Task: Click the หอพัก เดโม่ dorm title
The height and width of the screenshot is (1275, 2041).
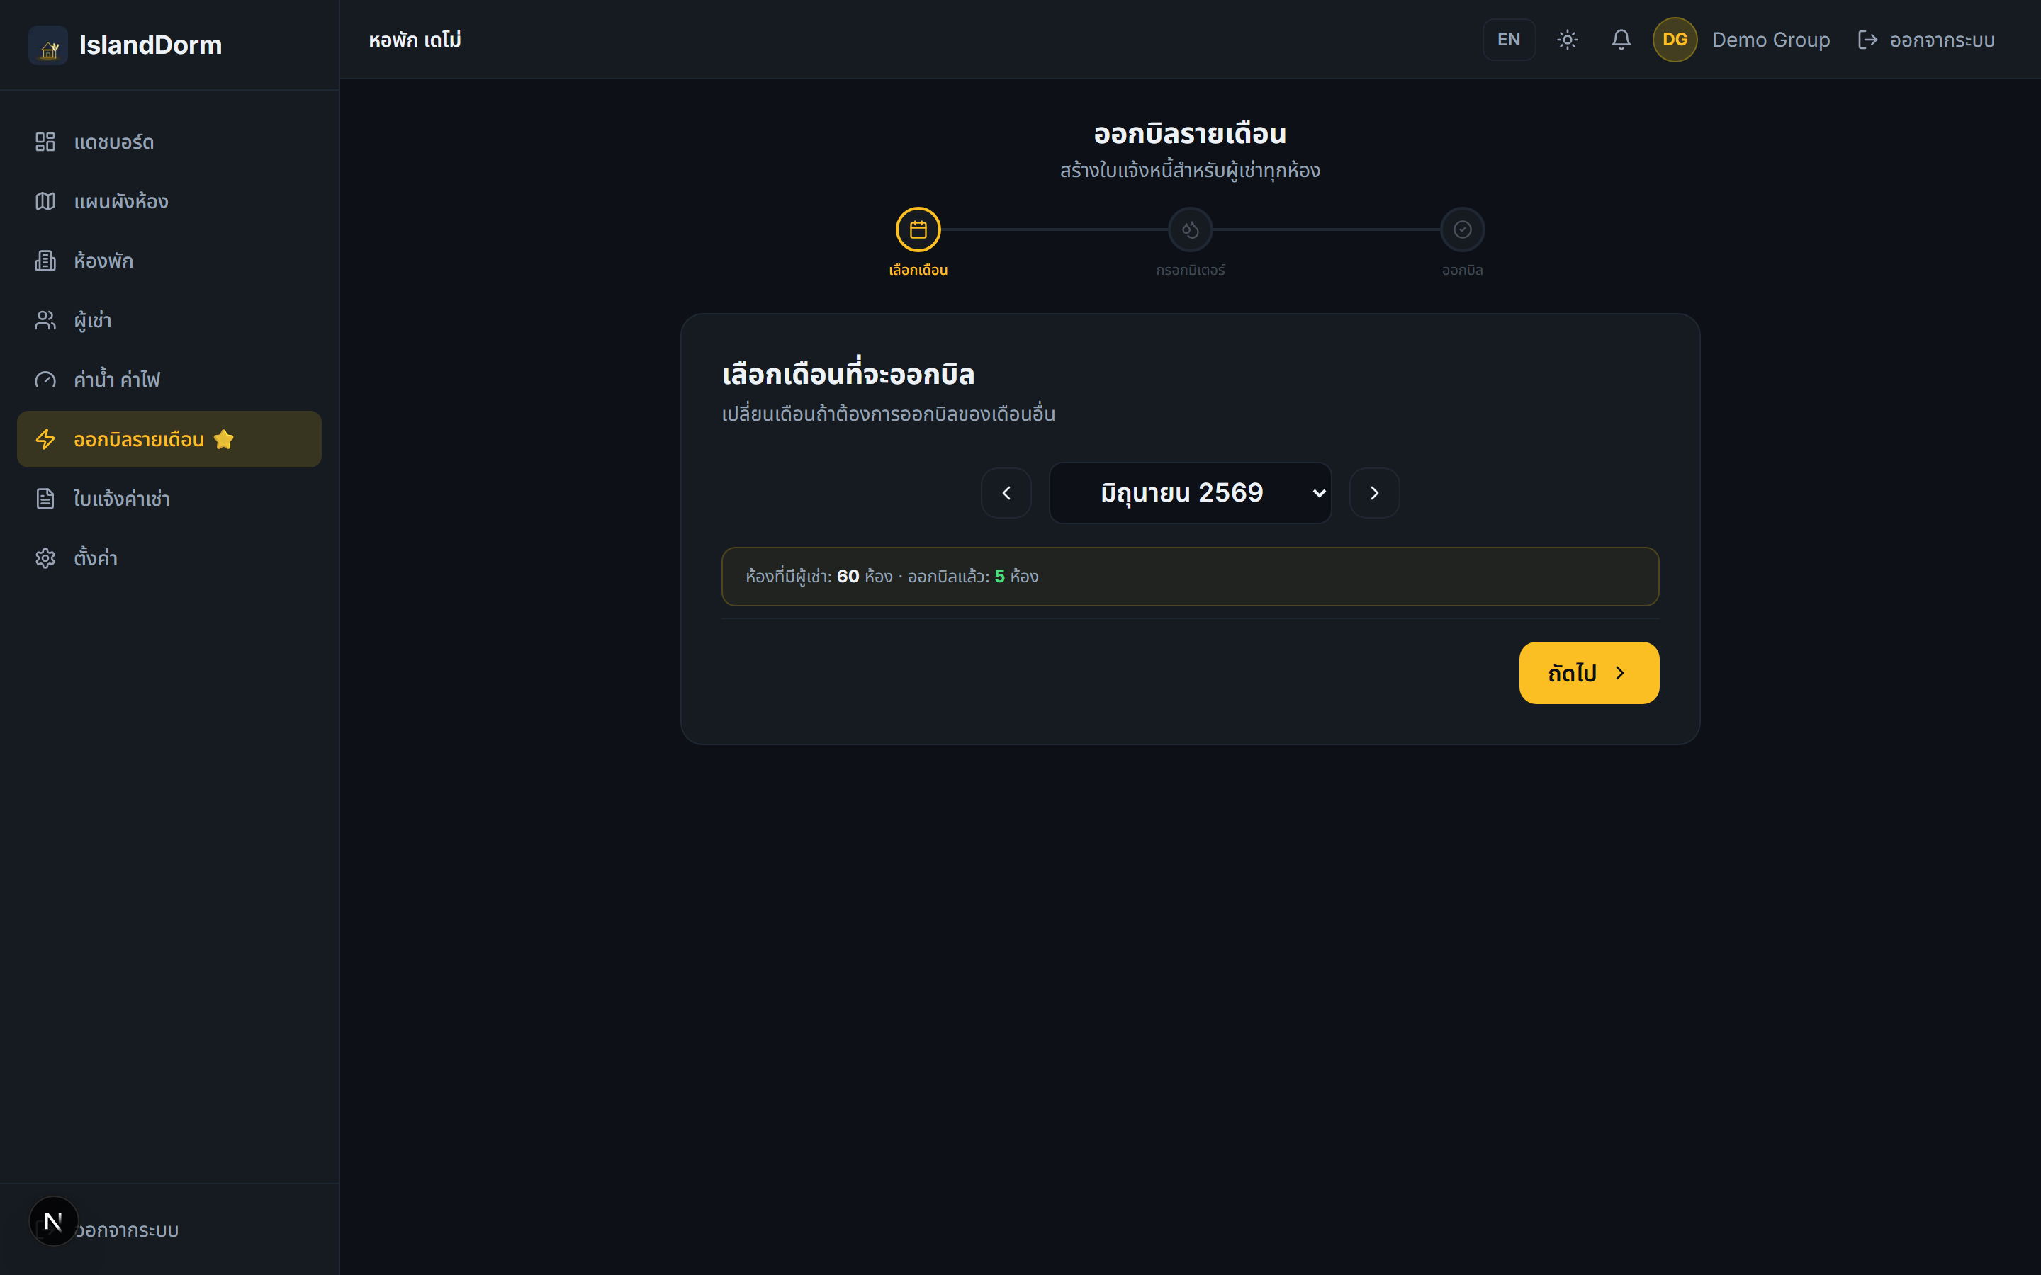Action: tap(415, 40)
